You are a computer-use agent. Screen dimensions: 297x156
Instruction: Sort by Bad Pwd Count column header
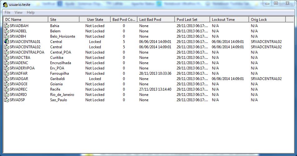pyautogui.click(x=124, y=19)
